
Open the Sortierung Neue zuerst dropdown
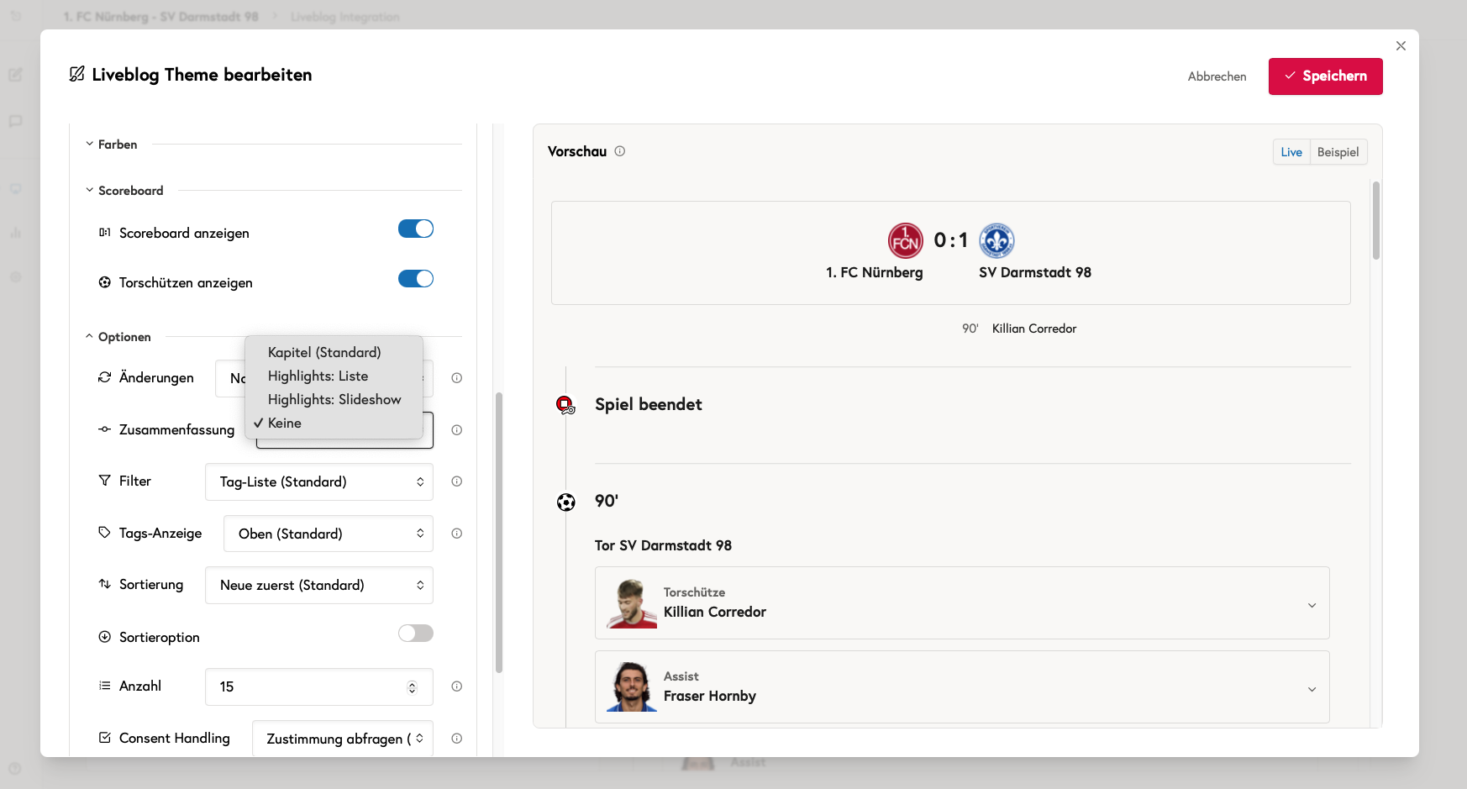[x=319, y=585]
